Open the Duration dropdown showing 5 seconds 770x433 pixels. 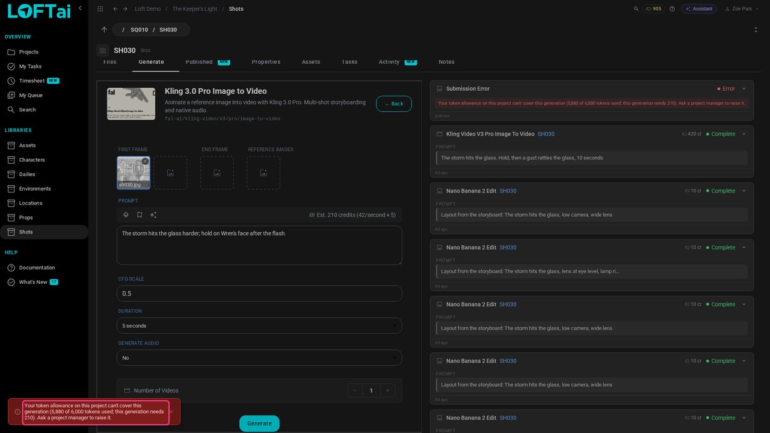point(259,325)
